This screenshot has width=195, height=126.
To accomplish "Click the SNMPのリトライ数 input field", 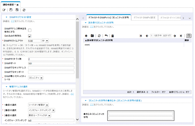I will [x=51, y=59].
